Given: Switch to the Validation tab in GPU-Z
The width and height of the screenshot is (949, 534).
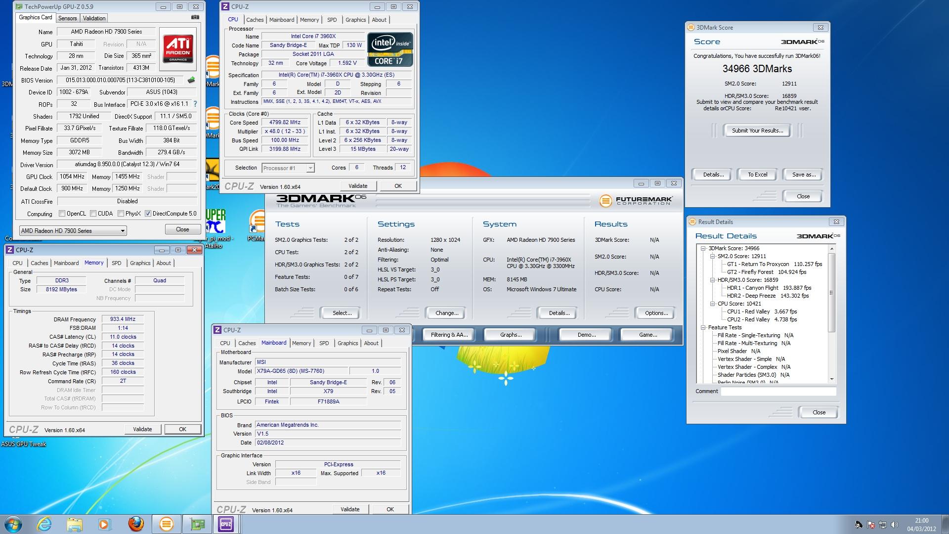Looking at the screenshot, I should coord(94,18).
